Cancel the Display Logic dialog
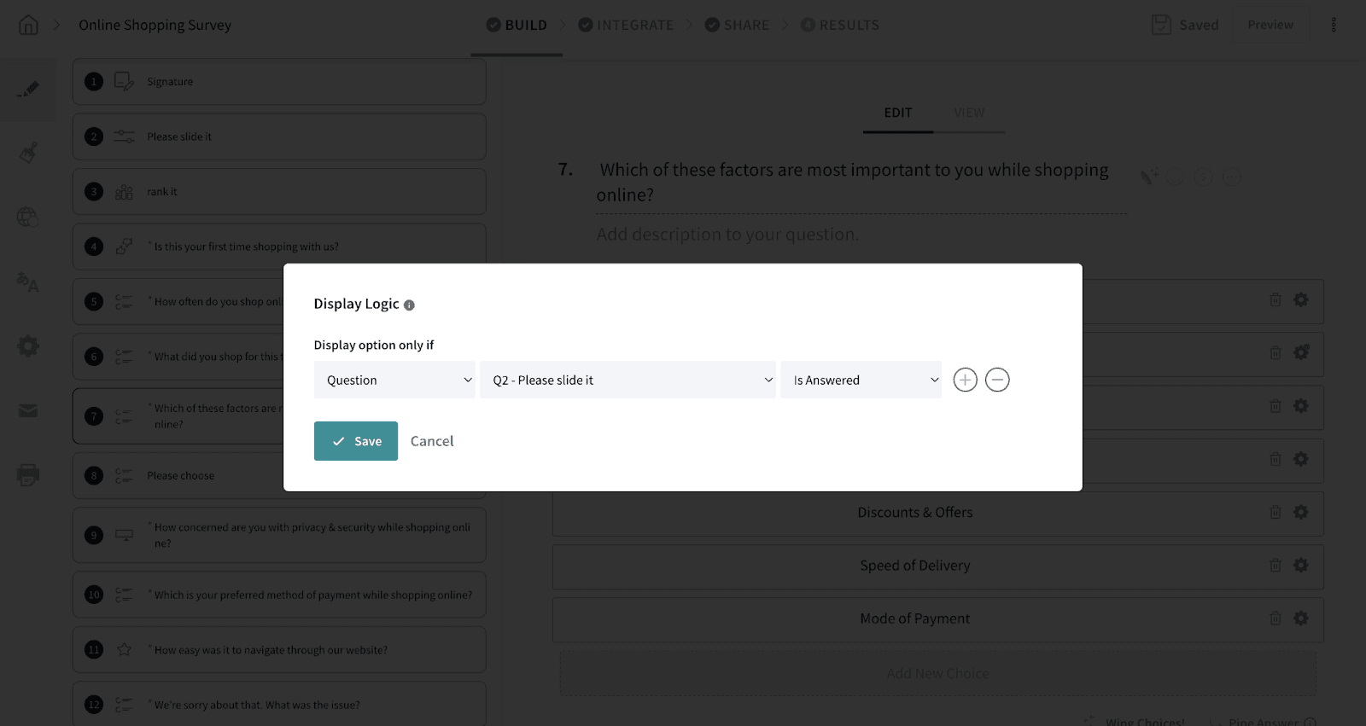This screenshot has width=1366, height=726. 432,441
